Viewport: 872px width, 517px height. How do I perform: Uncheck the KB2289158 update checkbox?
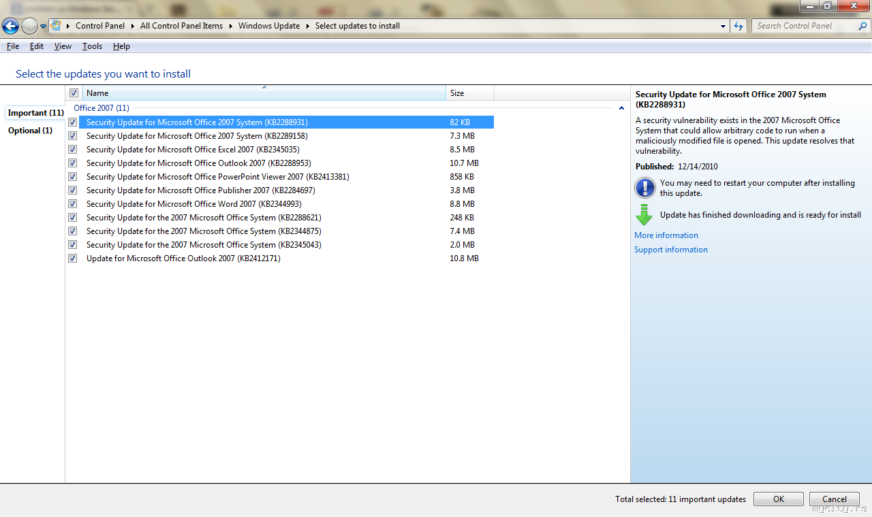click(73, 136)
